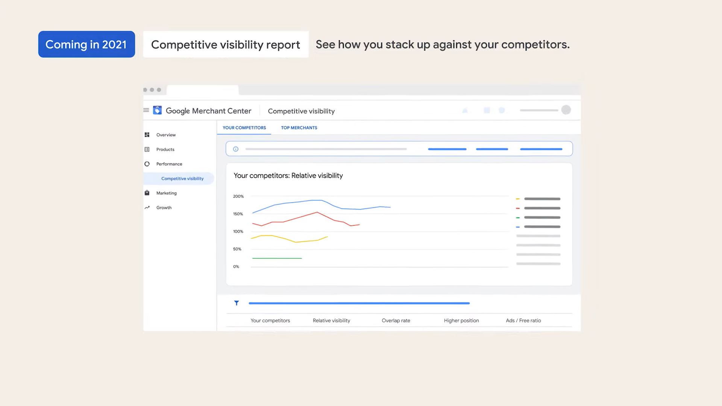Sort by Relative visibility column
This screenshot has height=406, width=722.
pyautogui.click(x=331, y=321)
